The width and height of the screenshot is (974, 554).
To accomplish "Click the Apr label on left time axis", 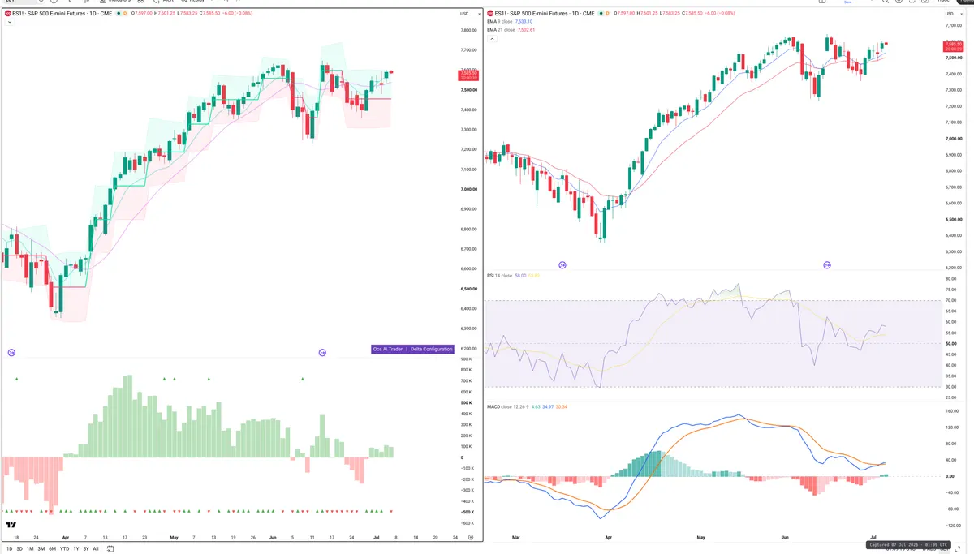I will [x=65, y=537].
